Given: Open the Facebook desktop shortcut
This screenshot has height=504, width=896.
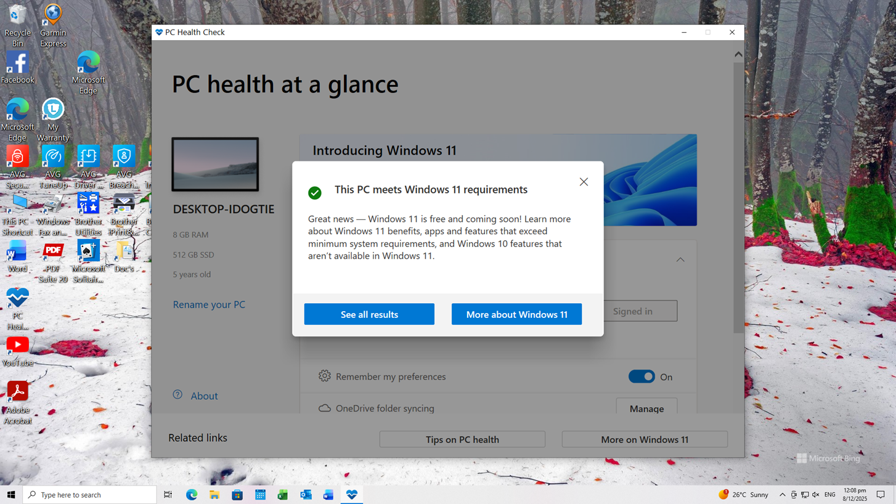Looking at the screenshot, I should pos(17,68).
